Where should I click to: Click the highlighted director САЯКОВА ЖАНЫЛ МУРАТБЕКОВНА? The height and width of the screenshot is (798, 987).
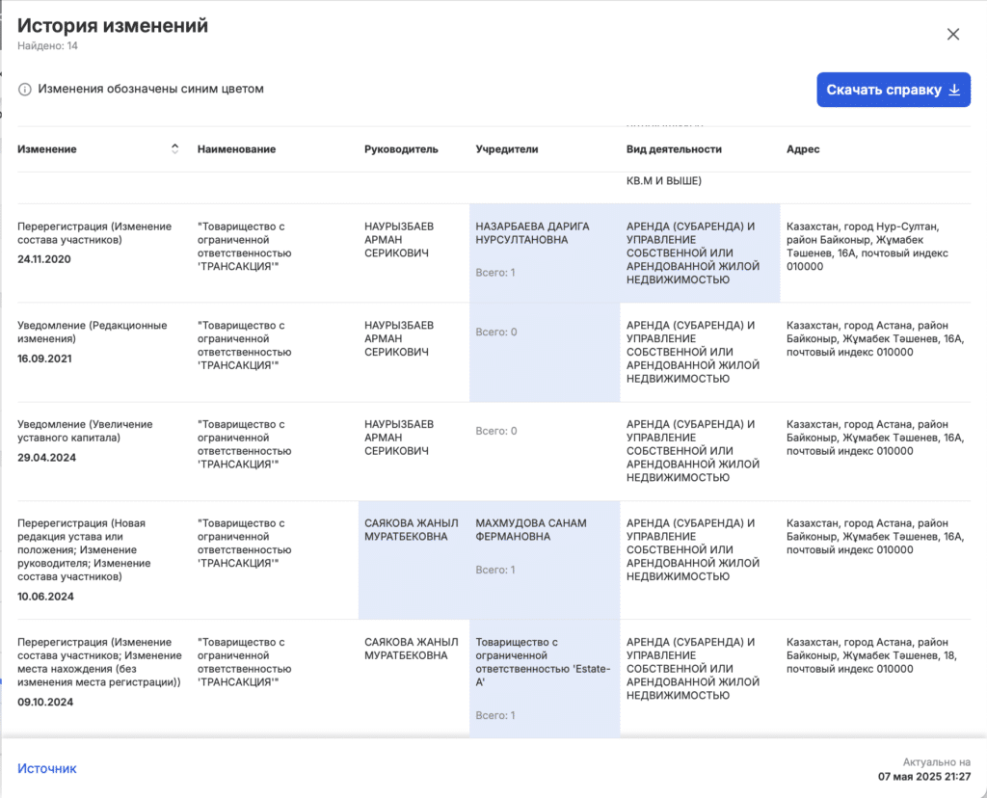(x=412, y=530)
